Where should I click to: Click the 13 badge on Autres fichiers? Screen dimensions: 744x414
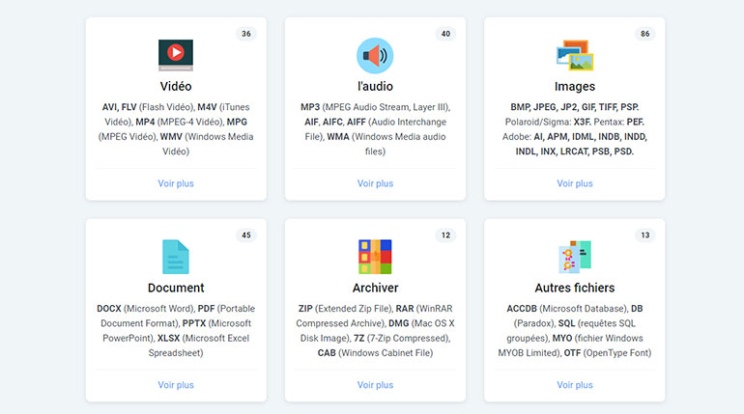644,235
